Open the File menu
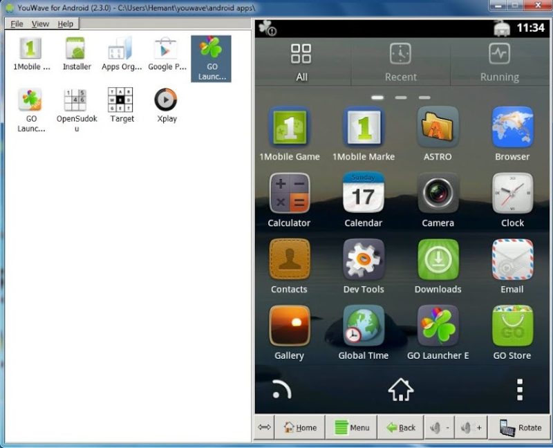The width and height of the screenshot is (553, 448). click(17, 24)
